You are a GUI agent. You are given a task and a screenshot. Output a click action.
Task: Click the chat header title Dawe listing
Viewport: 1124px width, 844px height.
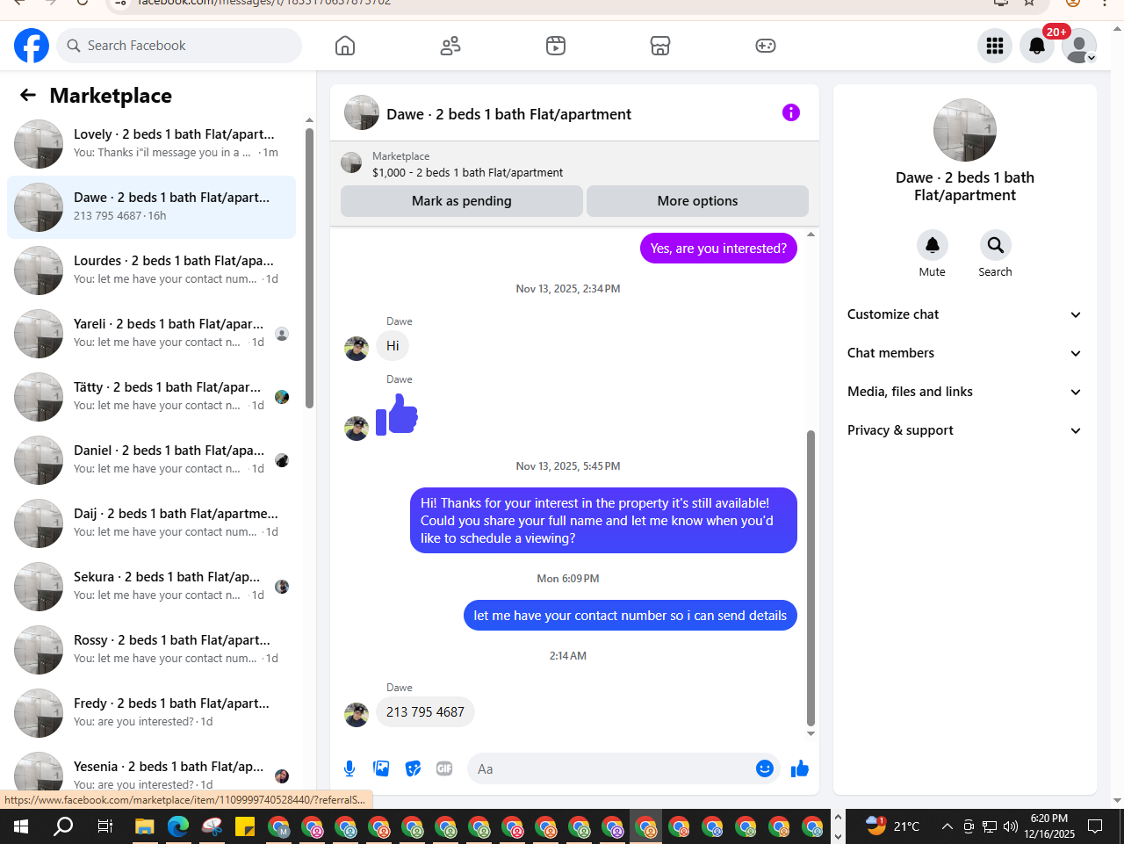[x=509, y=114]
